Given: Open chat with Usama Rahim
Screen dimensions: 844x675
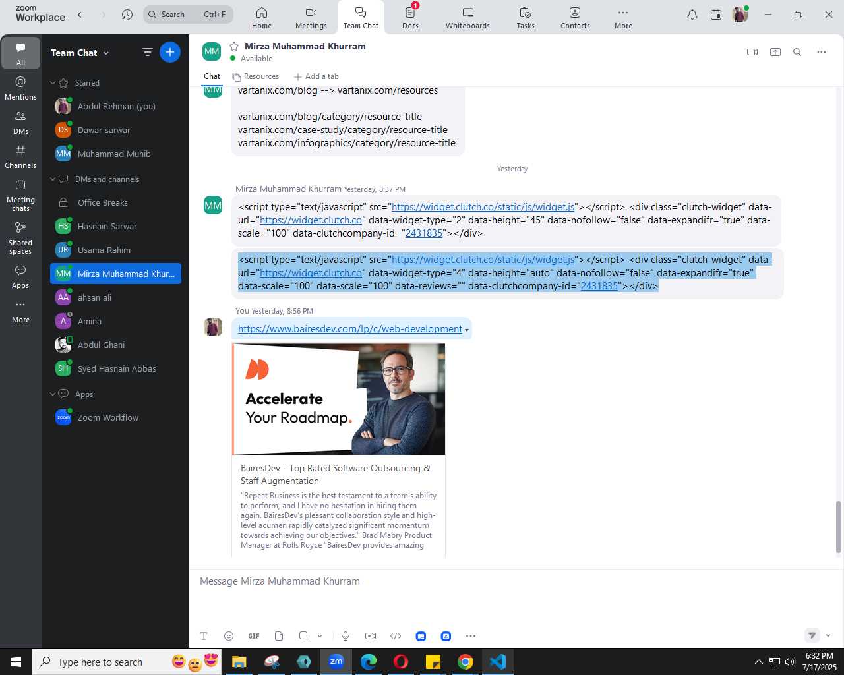Looking at the screenshot, I should 115,250.
